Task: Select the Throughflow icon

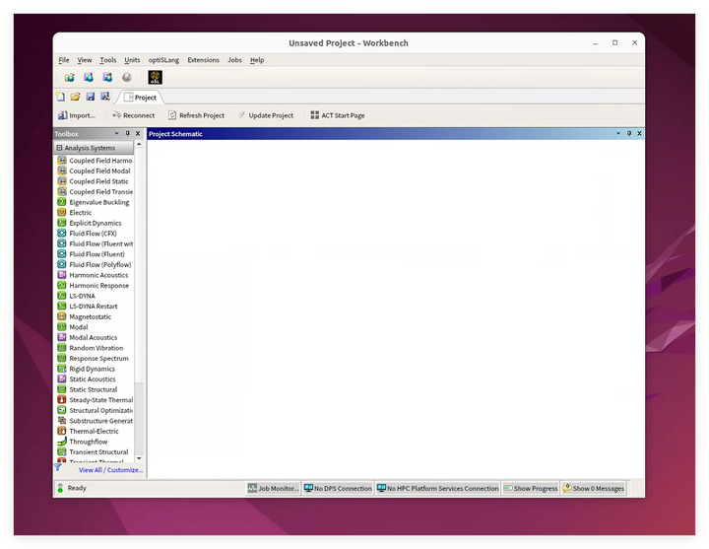Action: [x=62, y=442]
